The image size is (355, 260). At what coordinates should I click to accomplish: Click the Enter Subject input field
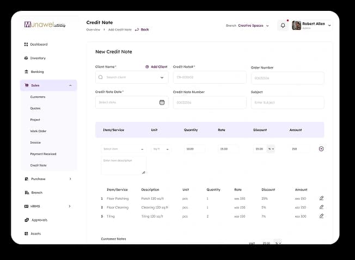pos(287,102)
